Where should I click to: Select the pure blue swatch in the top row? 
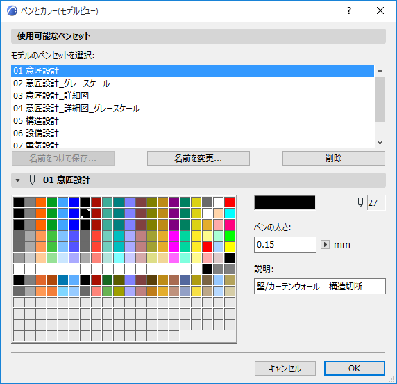[x=74, y=202]
